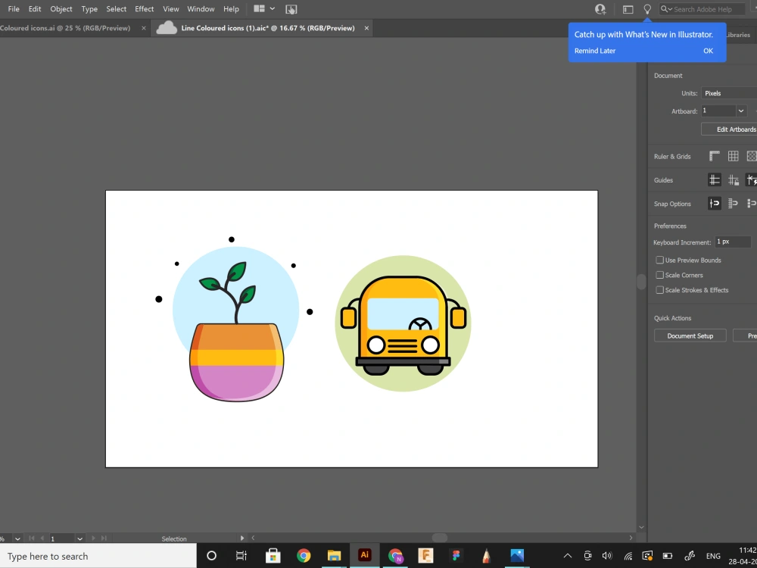757x568 pixels.
Task: Open the zoom level dropdown arrow
Action: click(17, 538)
